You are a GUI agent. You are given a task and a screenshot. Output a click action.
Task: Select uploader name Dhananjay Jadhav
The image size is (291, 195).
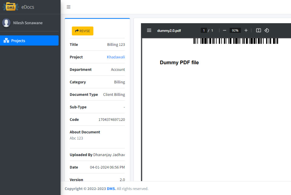click(x=109, y=155)
